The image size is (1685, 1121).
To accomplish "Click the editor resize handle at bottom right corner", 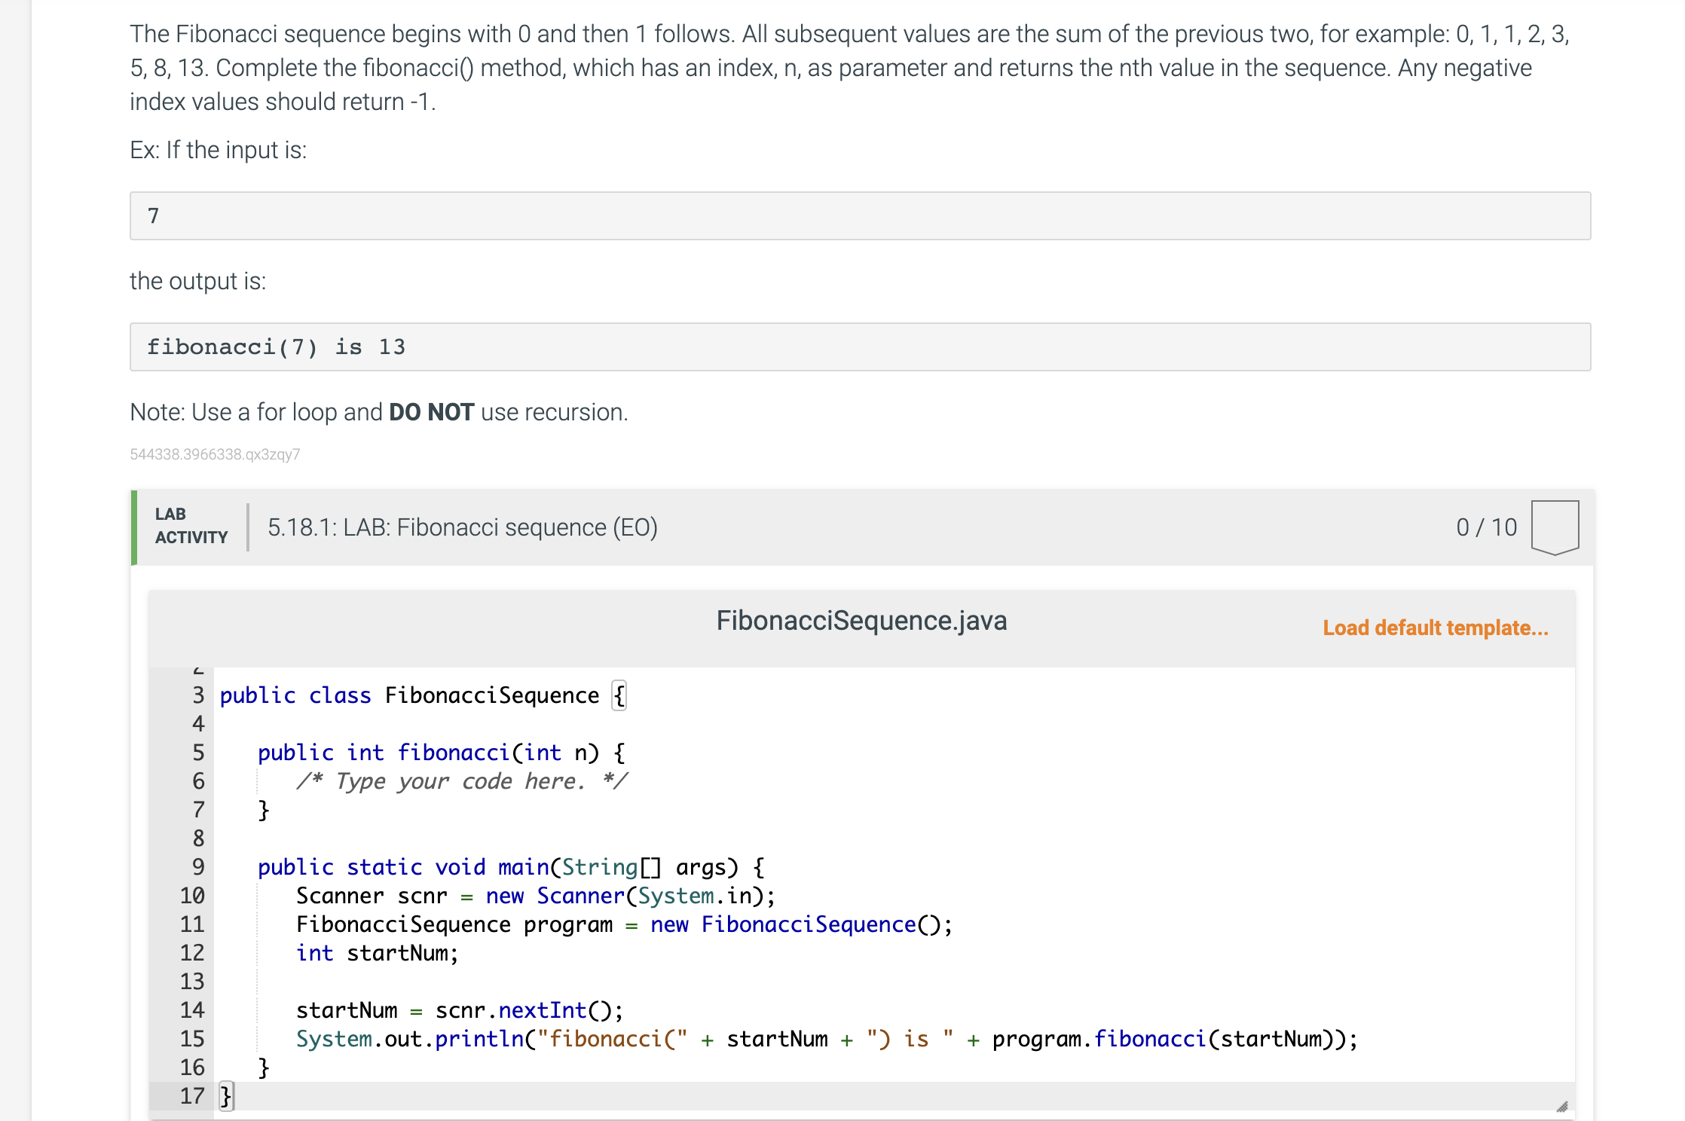I will click(x=1561, y=1106).
